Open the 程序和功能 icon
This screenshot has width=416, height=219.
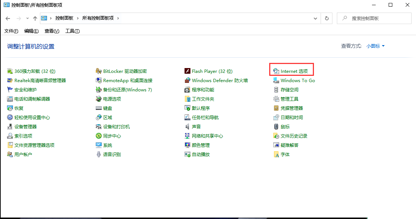[x=187, y=90]
